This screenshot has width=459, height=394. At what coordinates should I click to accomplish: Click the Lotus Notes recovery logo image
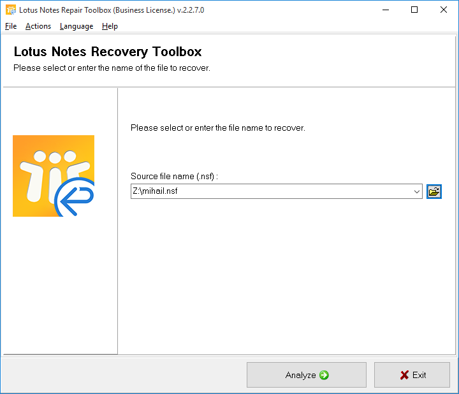tap(54, 176)
